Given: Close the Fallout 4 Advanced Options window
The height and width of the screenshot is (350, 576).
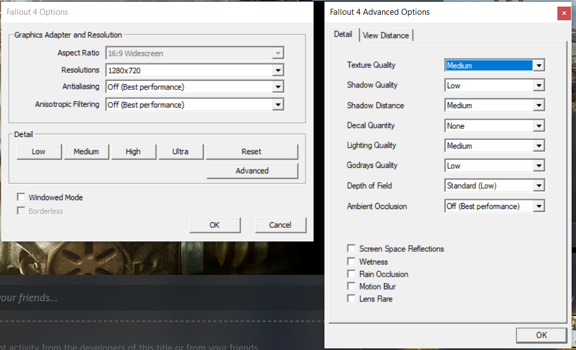Looking at the screenshot, I should (x=564, y=13).
